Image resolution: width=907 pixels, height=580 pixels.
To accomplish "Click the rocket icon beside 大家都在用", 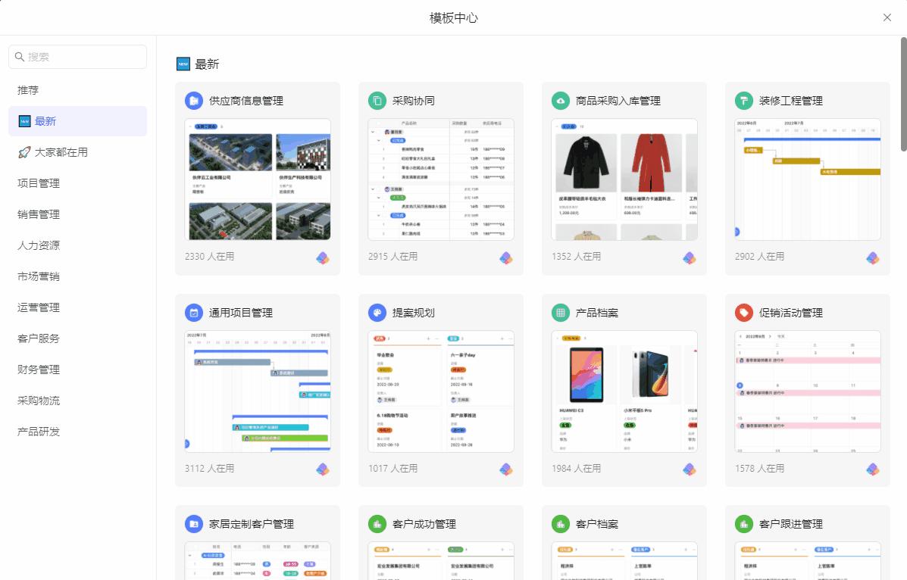I will (23, 152).
